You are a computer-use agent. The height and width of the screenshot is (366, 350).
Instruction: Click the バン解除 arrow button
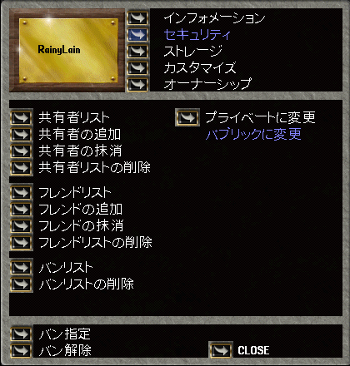(x=21, y=351)
